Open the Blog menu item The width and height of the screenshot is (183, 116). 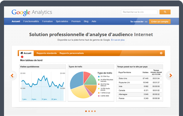coord(86,21)
